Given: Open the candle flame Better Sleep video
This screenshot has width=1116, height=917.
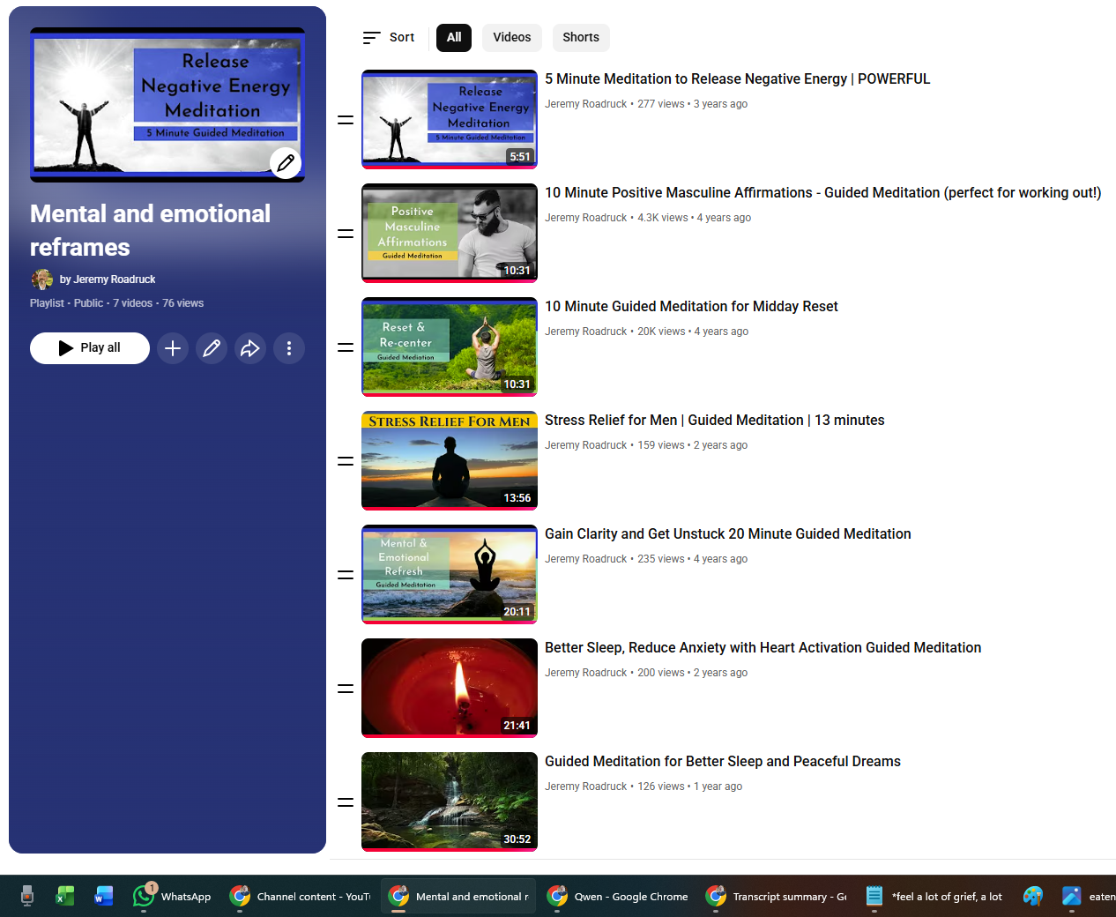Looking at the screenshot, I should pyautogui.click(x=449, y=688).
